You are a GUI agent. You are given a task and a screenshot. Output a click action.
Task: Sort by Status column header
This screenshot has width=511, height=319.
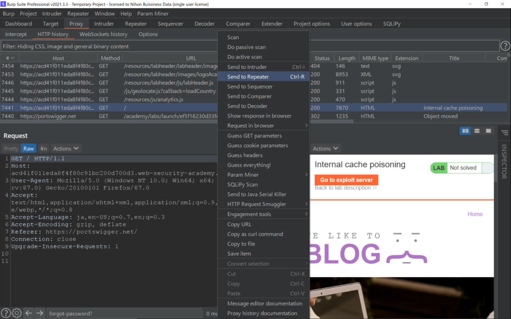[322, 58]
